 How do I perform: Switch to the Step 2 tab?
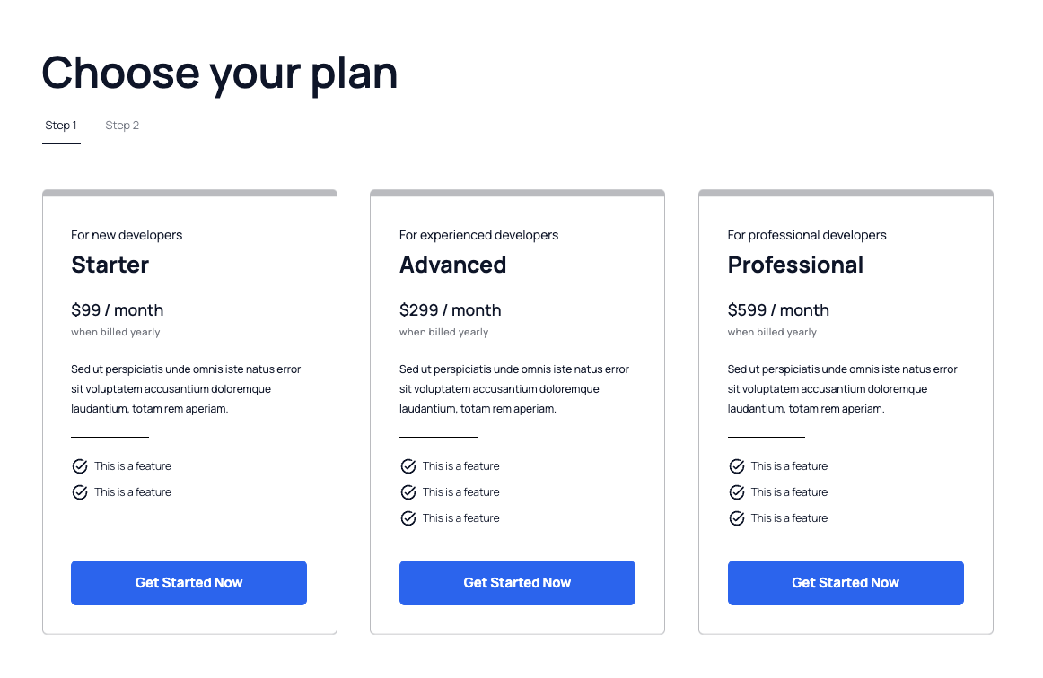click(122, 125)
